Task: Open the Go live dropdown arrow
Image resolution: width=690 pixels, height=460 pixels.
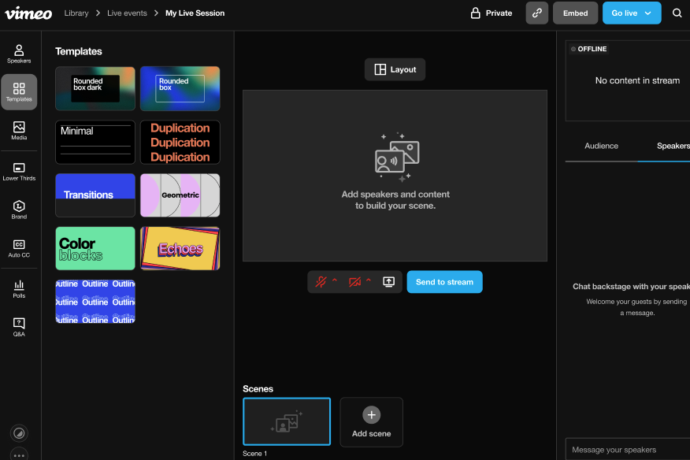Action: [647, 13]
